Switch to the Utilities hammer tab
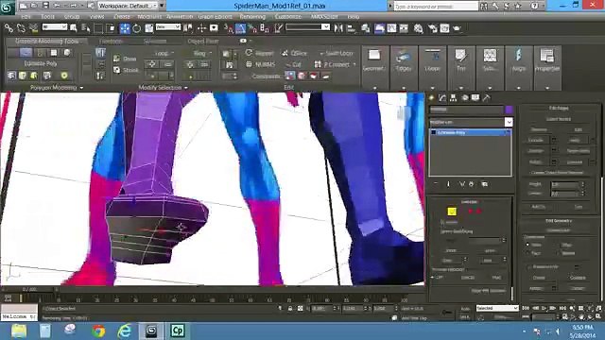 (487, 98)
